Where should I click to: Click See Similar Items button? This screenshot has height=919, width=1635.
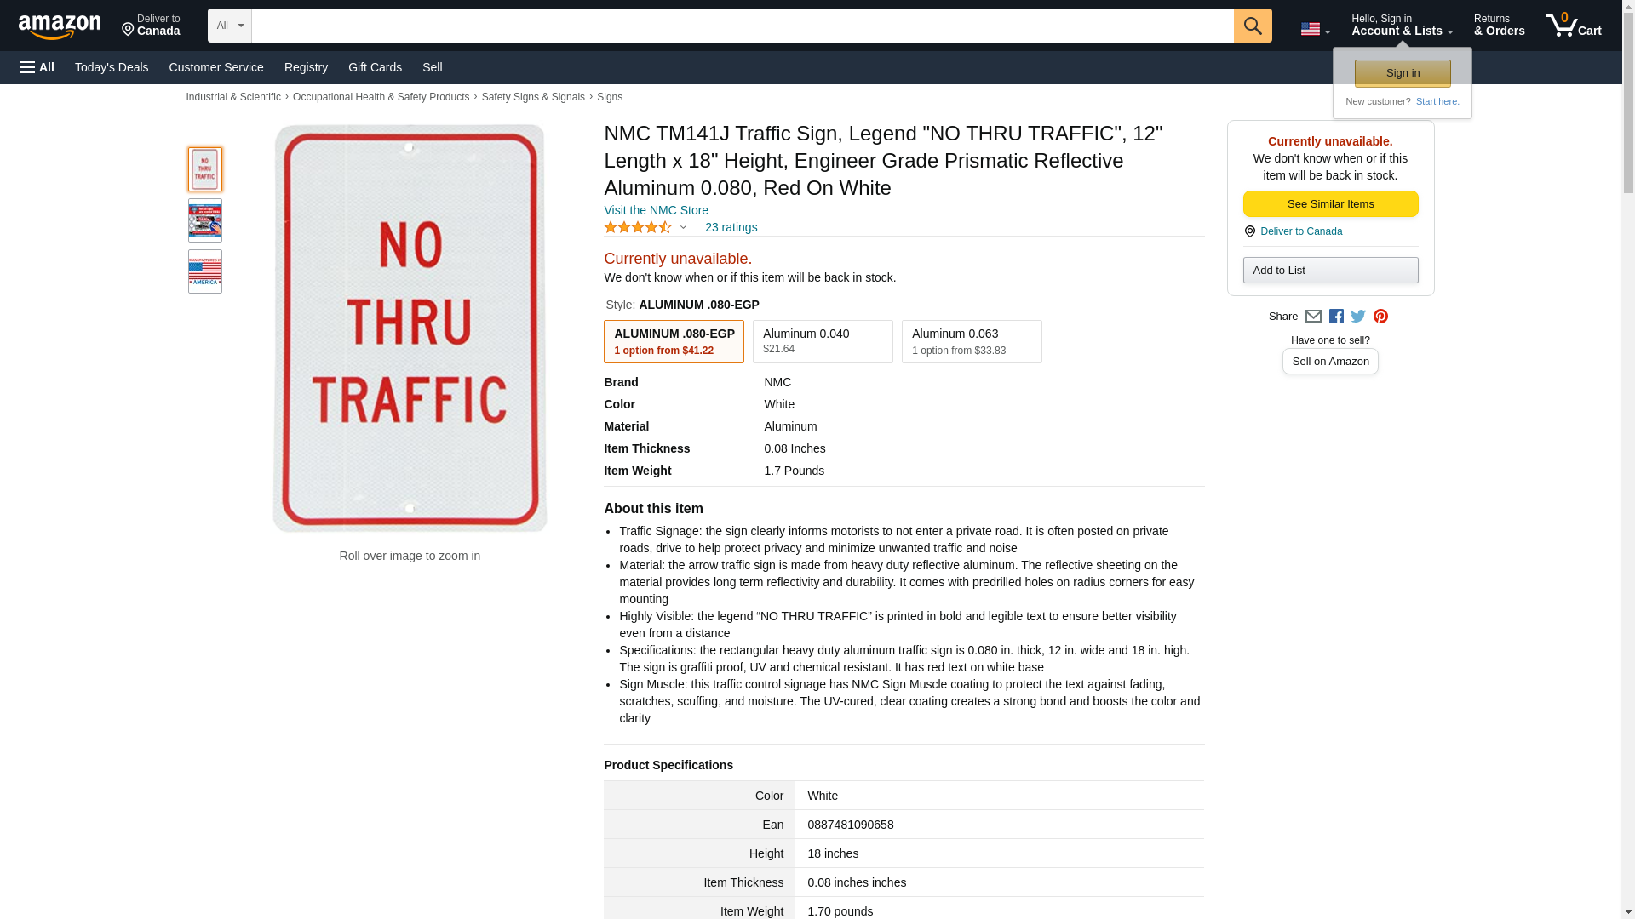point(1330,203)
